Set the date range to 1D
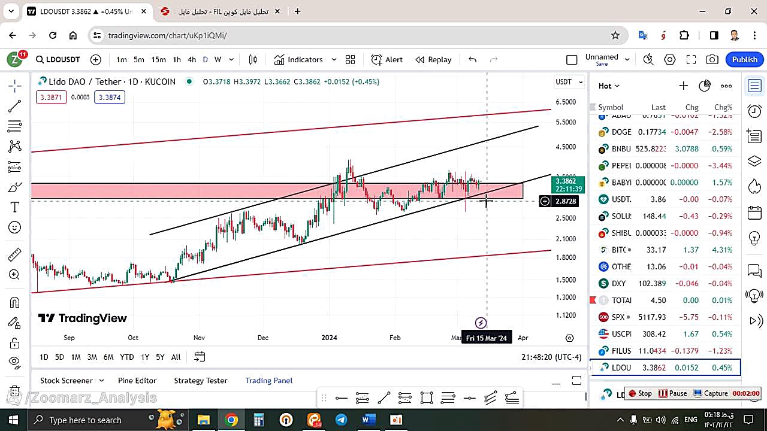The image size is (767, 431). coord(44,357)
